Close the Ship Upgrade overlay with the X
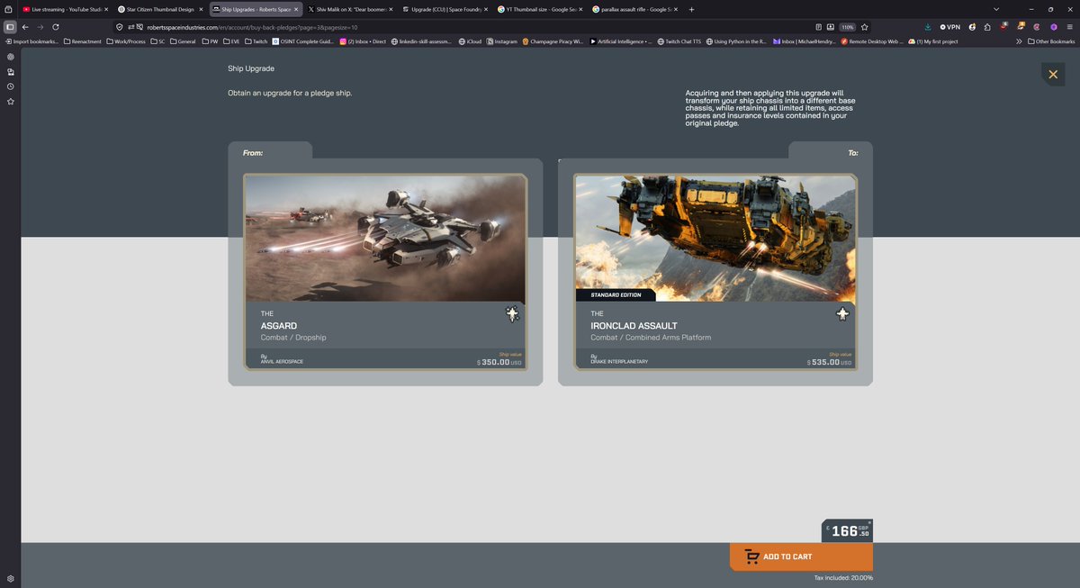 coord(1053,74)
